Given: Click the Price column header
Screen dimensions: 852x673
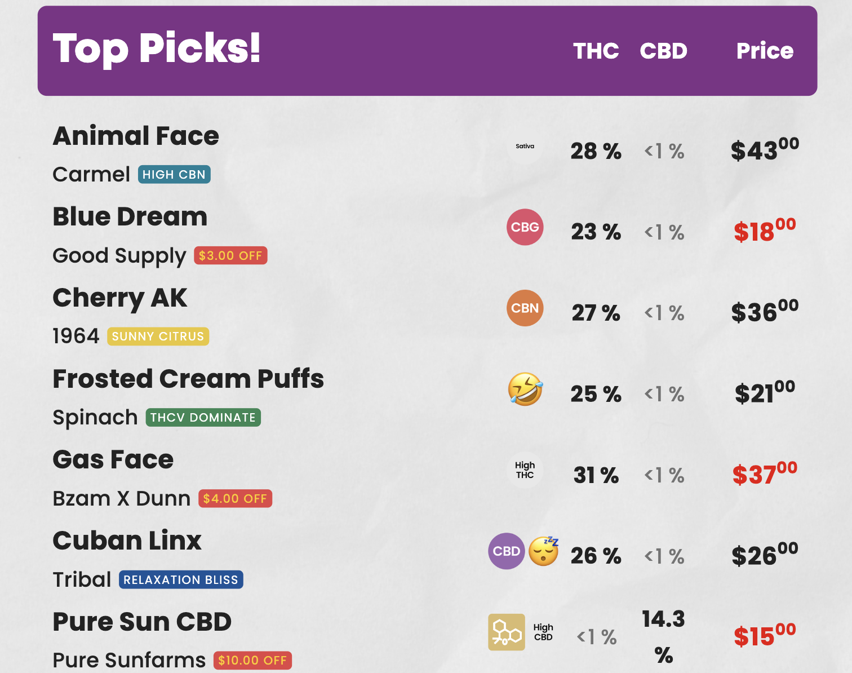Looking at the screenshot, I should pyautogui.click(x=765, y=51).
